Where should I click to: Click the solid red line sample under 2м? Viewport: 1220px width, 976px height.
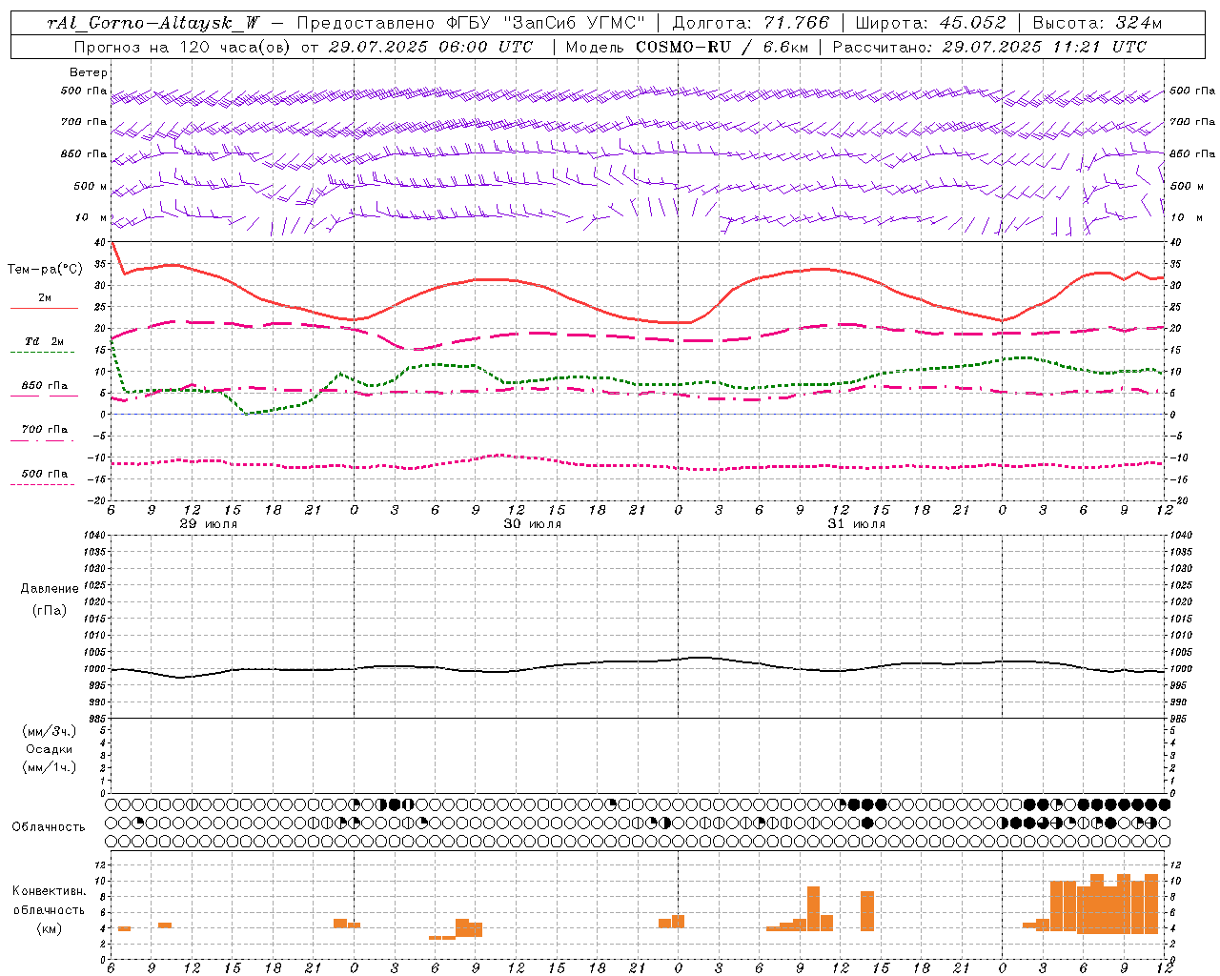[x=43, y=308]
